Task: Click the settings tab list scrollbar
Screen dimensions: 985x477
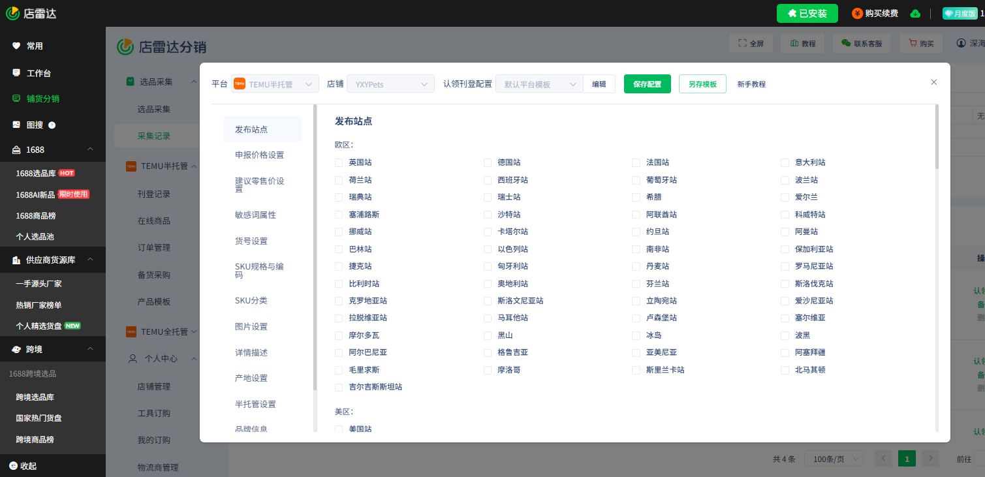Action: [315, 247]
